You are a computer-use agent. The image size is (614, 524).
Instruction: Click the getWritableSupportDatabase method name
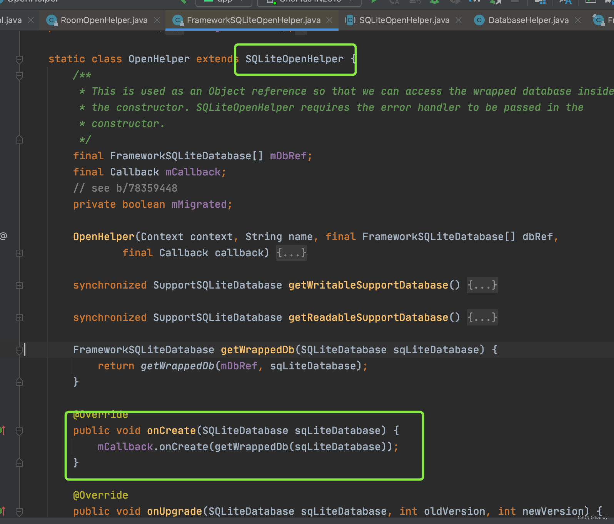coord(368,285)
